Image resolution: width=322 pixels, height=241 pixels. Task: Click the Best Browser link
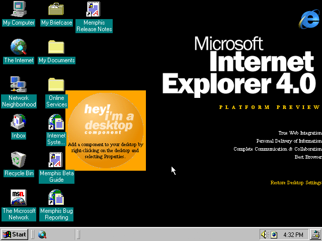click(308, 157)
